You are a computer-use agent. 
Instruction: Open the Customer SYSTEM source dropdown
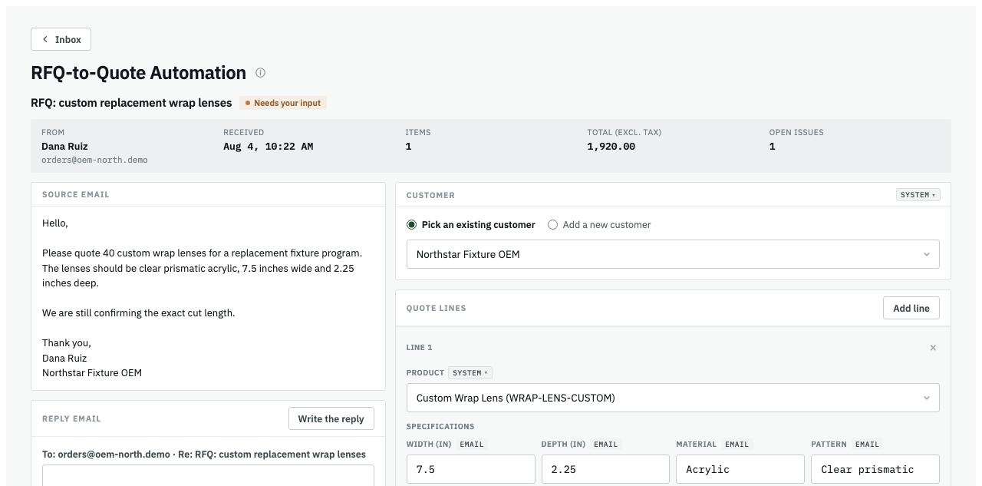pos(918,195)
